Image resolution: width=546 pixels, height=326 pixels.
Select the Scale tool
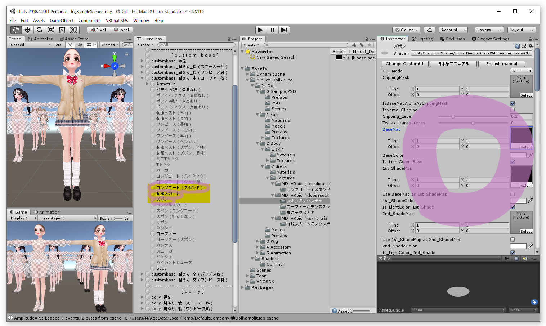(50, 30)
